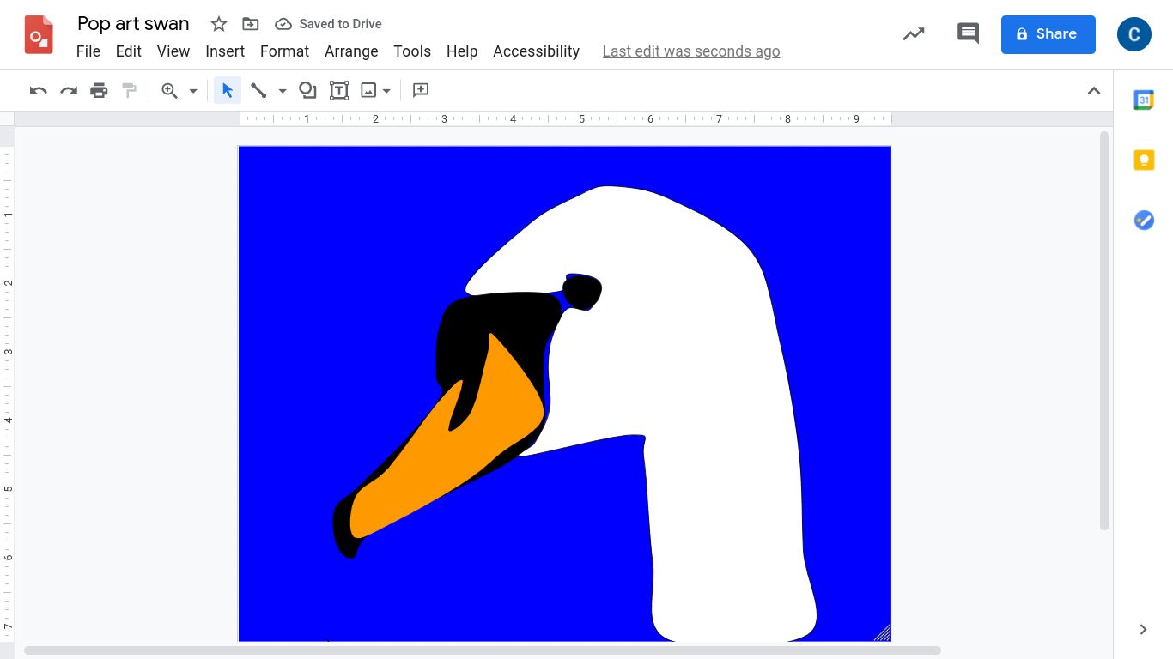The height and width of the screenshot is (659, 1173).
Task: Open Google Keep in side panel
Action: (x=1144, y=160)
